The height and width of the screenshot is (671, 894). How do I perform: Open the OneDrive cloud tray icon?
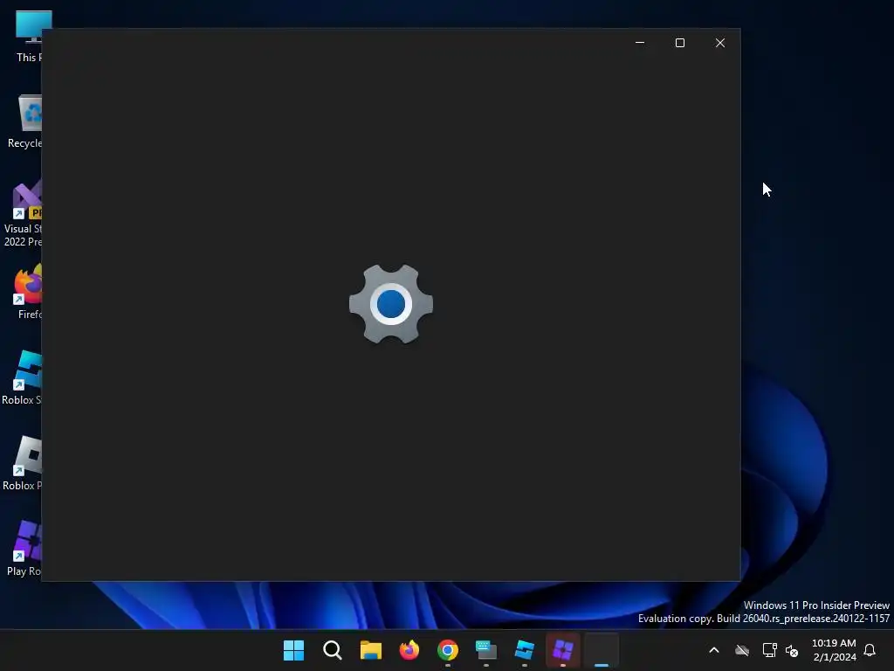pos(742,650)
